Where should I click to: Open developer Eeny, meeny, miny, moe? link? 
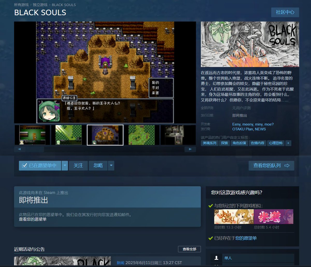click(253, 124)
